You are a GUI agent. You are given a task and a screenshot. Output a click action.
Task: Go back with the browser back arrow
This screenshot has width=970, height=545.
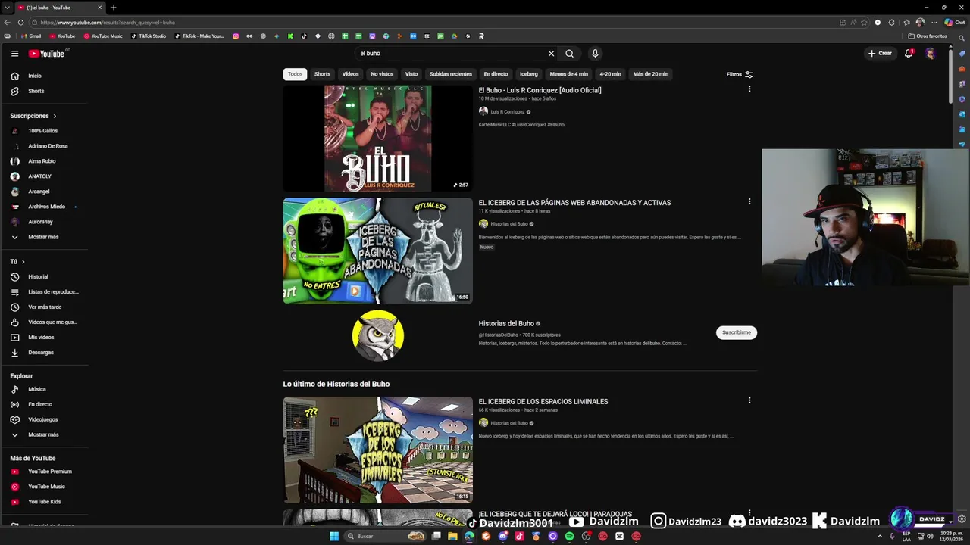[x=8, y=23]
